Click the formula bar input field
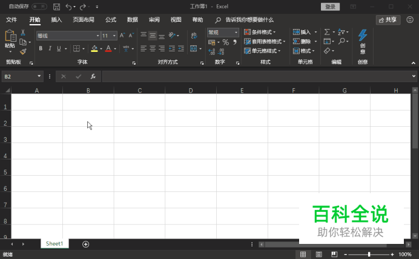The height and width of the screenshot is (259, 419). 257,77
